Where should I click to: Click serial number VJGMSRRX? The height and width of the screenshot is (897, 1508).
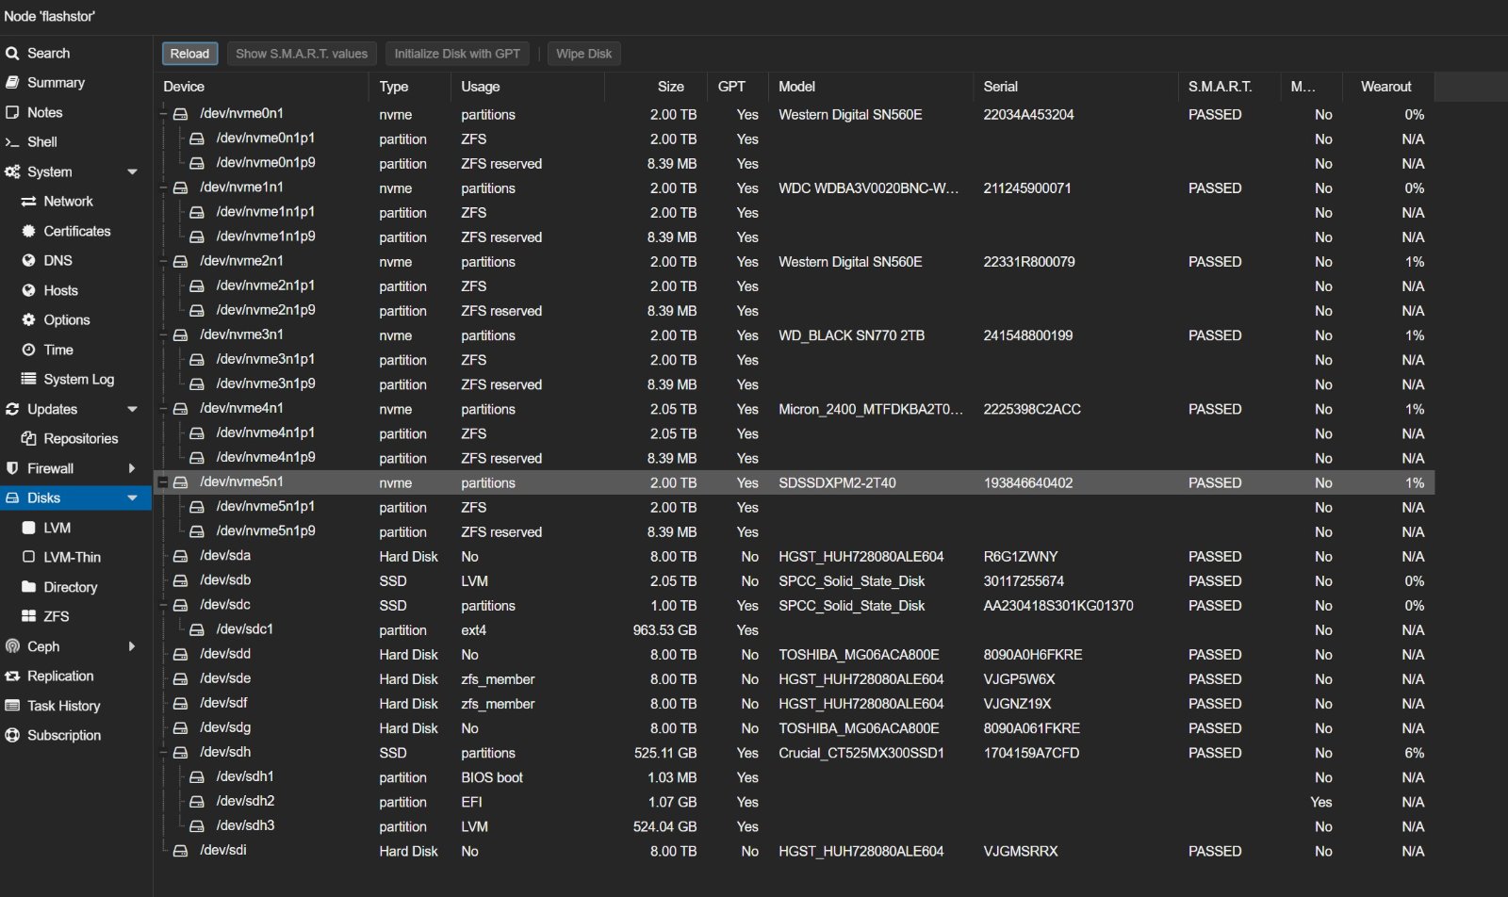[x=1021, y=851]
